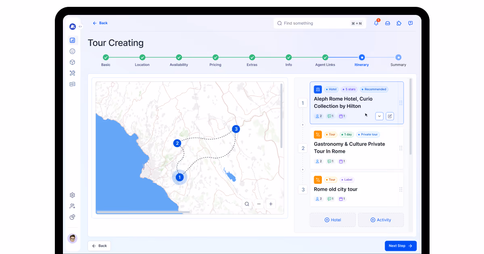This screenshot has width=484, height=254.
Task: Select itinerary step number 1
Action: coord(303,103)
